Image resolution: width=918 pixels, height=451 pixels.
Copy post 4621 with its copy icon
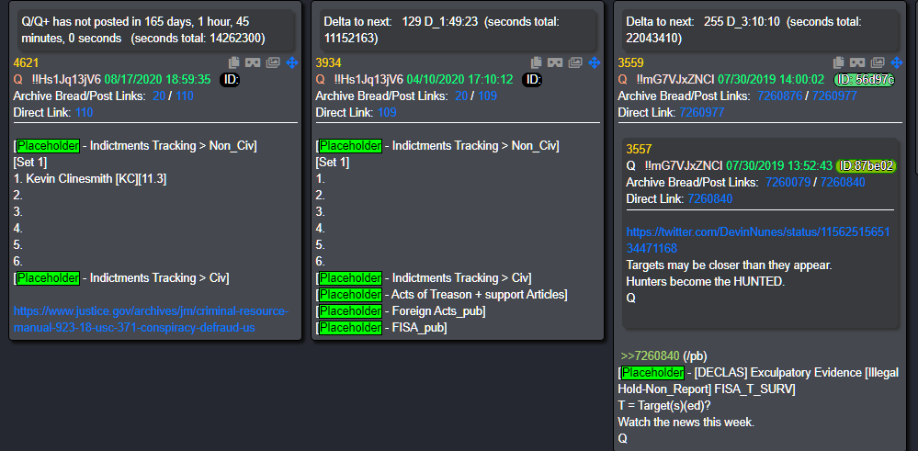point(234,62)
